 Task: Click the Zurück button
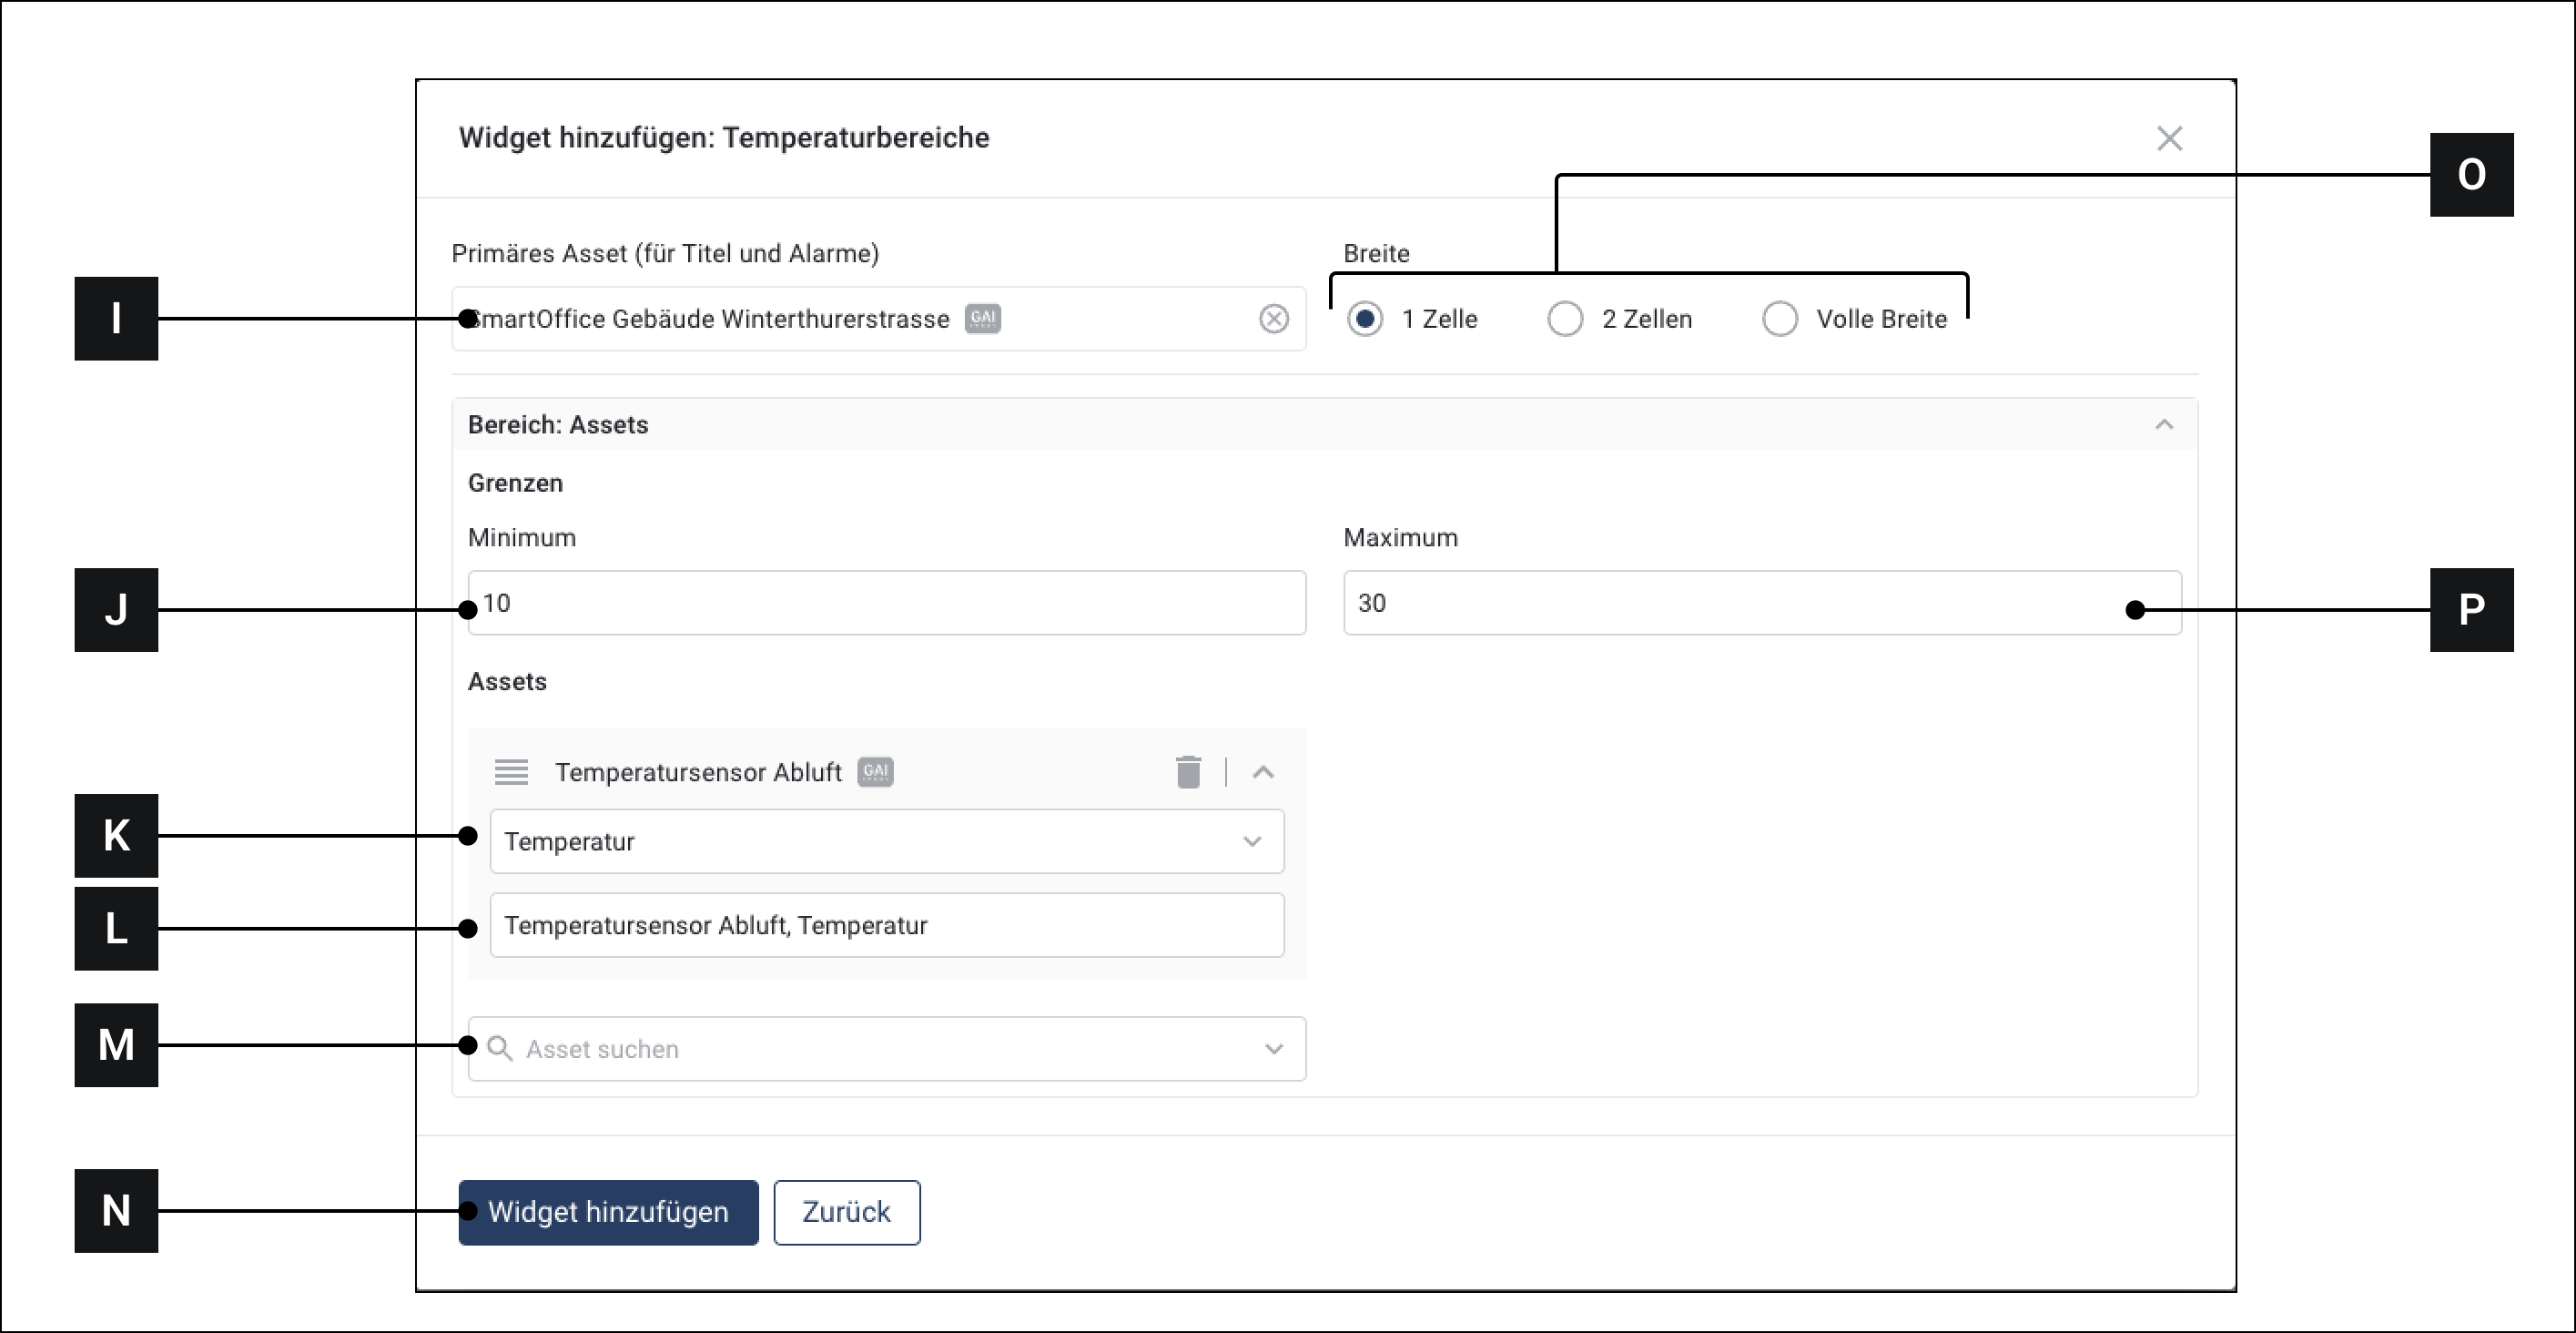(x=846, y=1212)
